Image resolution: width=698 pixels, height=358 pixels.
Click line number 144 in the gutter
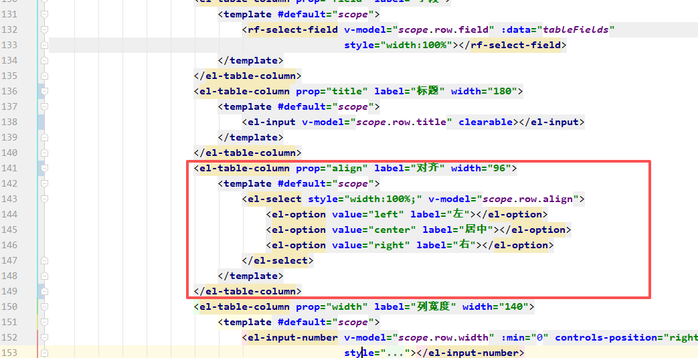click(10, 214)
